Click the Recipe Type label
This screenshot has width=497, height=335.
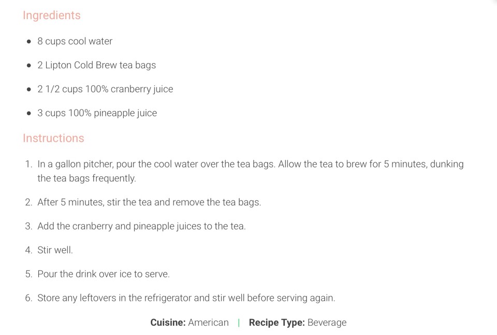(276, 323)
